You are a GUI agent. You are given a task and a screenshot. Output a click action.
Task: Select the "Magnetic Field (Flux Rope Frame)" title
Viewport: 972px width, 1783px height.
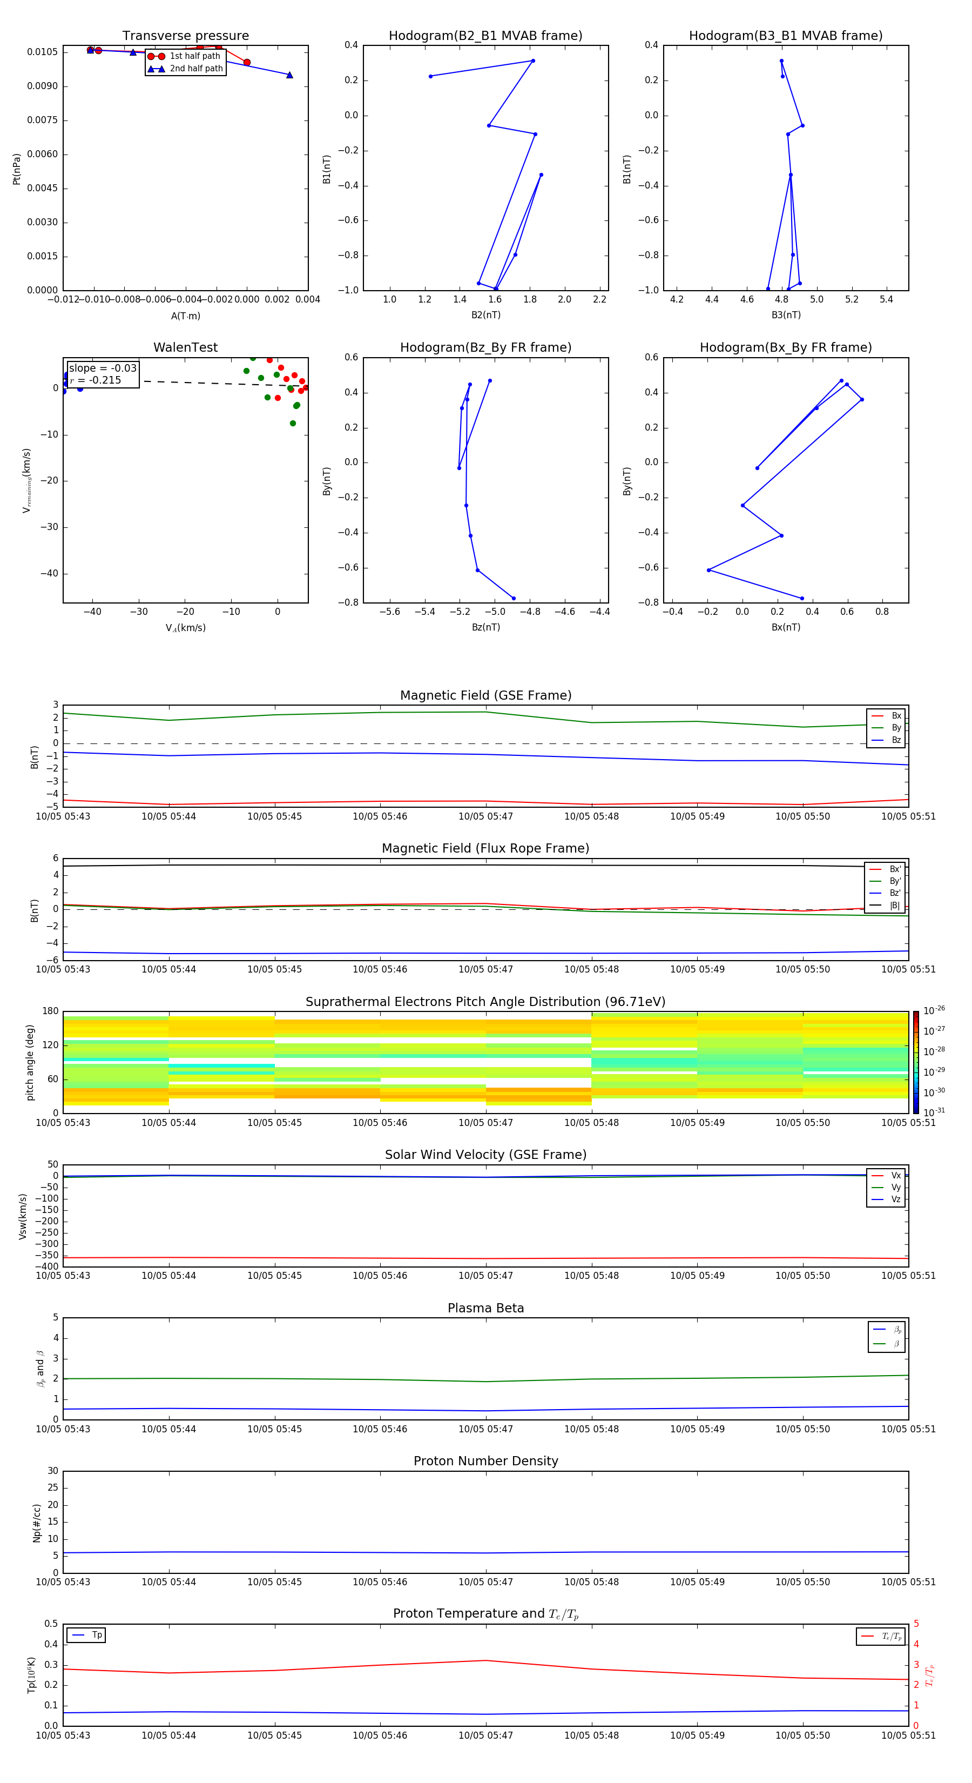pos(485,849)
